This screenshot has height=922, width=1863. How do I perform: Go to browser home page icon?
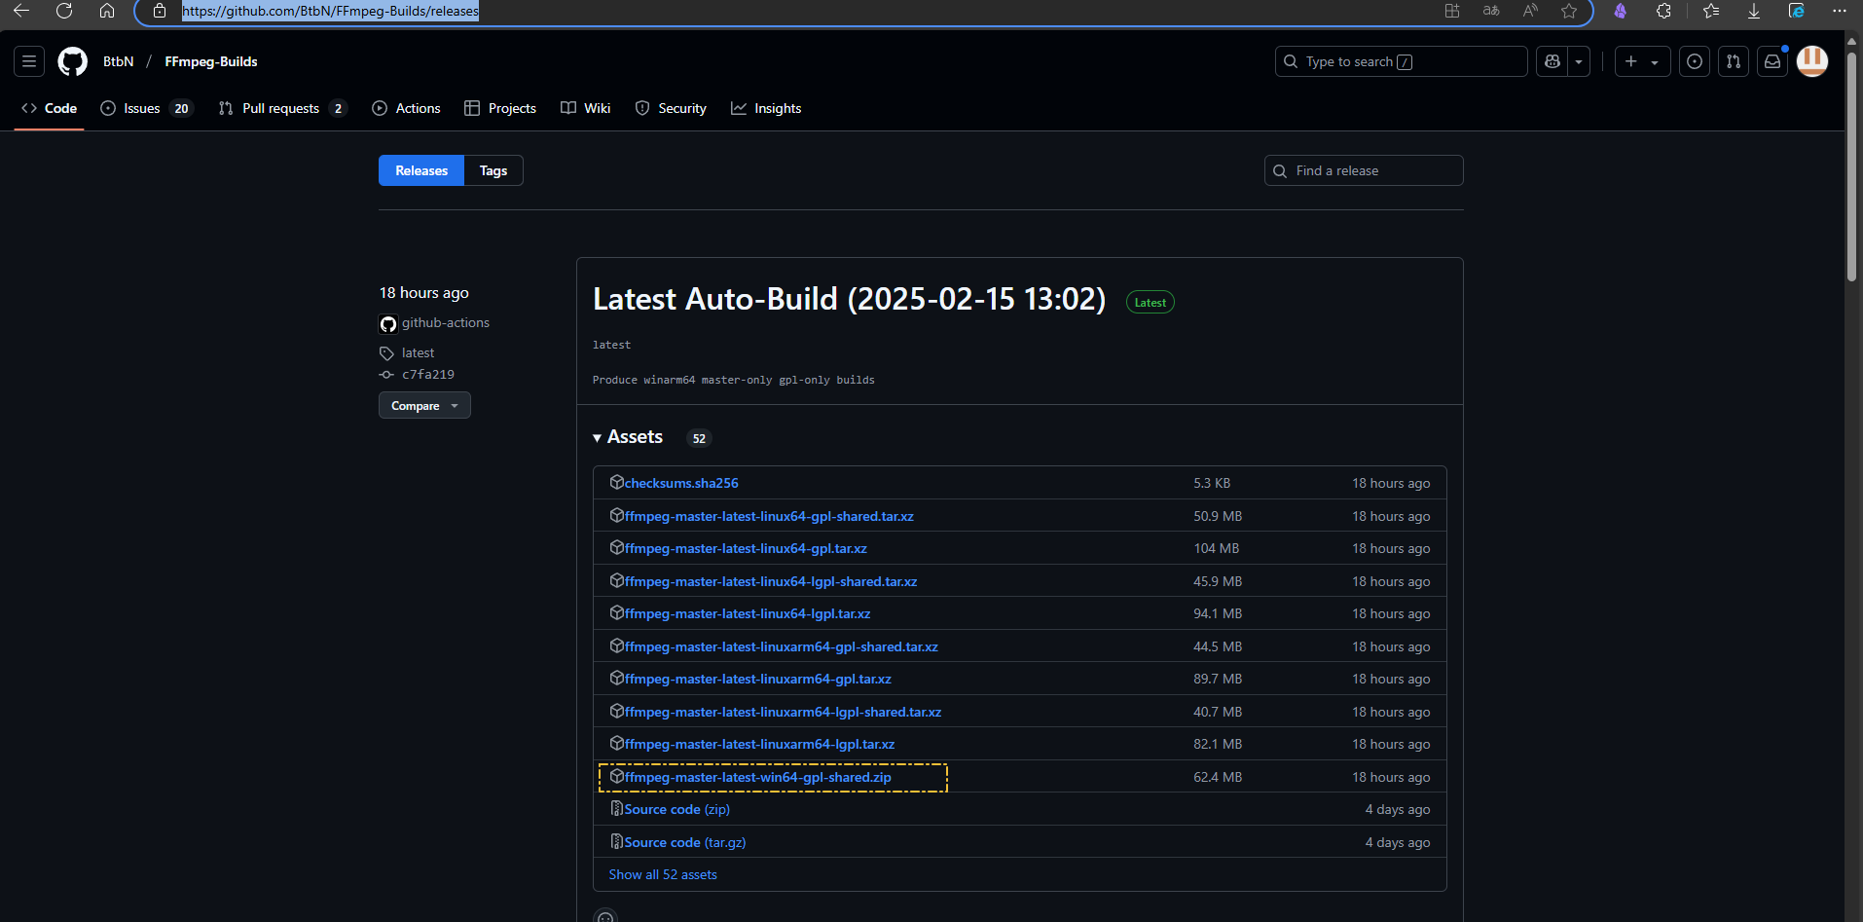[107, 11]
